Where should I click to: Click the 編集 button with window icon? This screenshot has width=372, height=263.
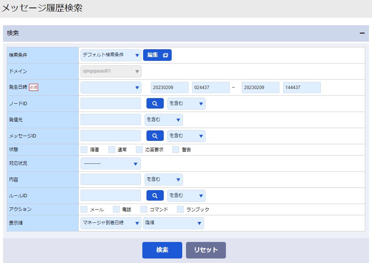tap(157, 55)
